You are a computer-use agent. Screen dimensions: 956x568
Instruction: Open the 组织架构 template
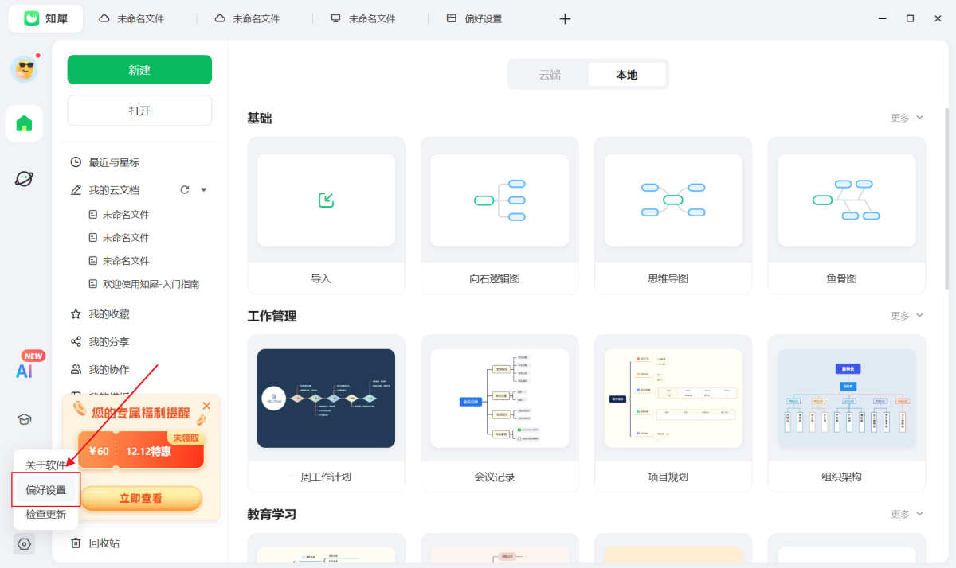tap(847, 414)
